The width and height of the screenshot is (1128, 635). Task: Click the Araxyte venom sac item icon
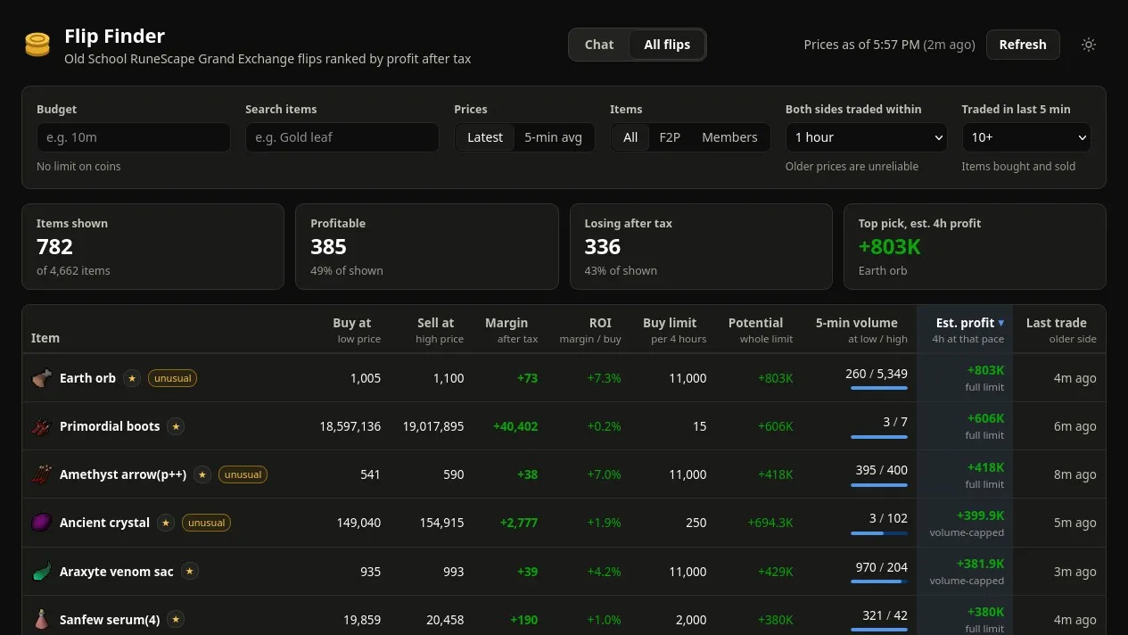42,571
